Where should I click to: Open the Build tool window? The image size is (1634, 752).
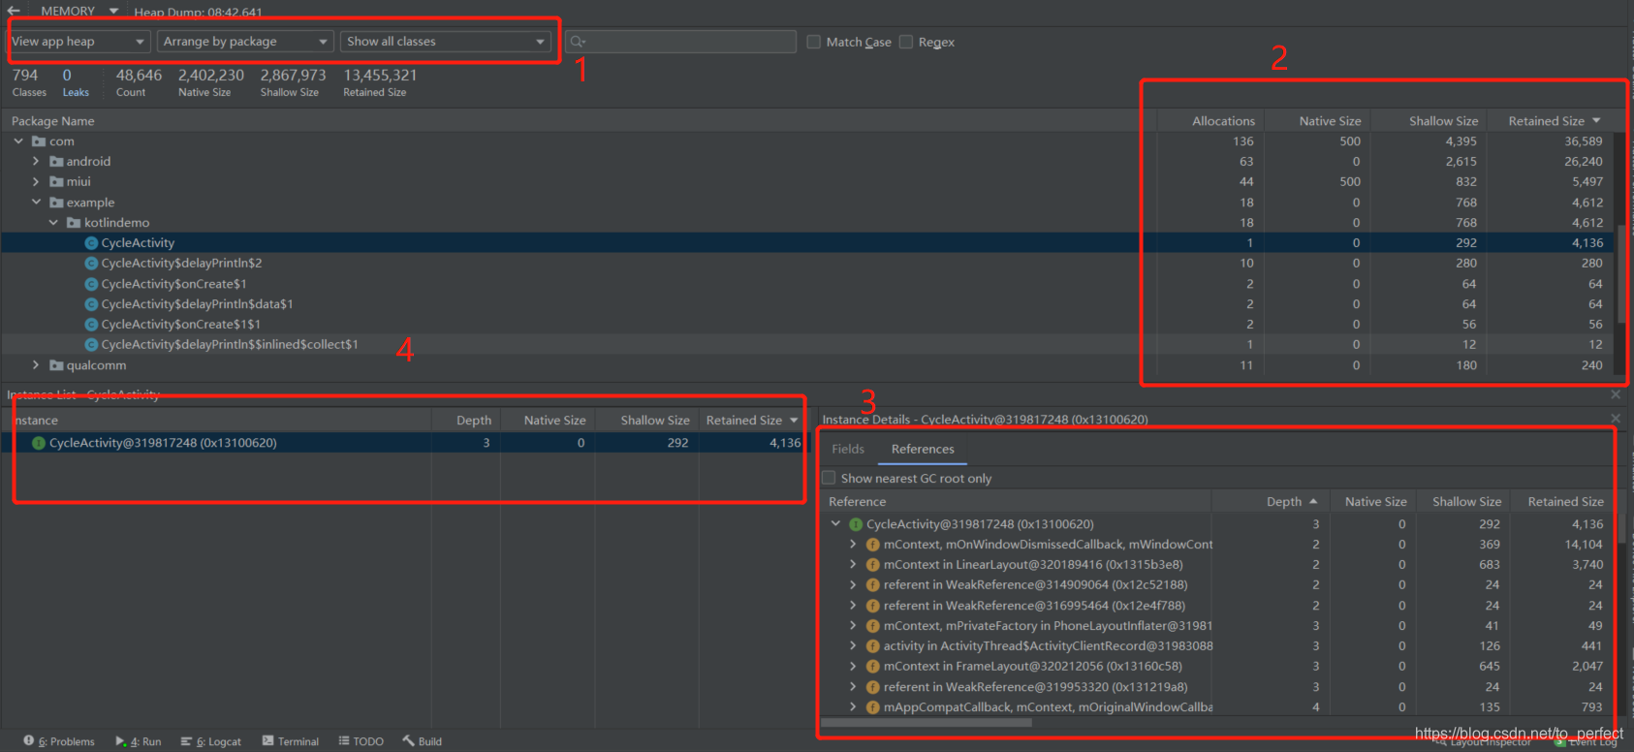pos(423,741)
